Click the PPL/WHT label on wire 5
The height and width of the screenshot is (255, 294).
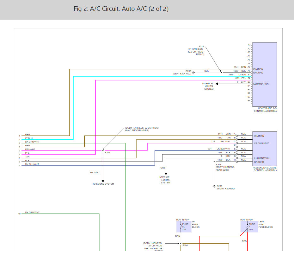click(30, 150)
